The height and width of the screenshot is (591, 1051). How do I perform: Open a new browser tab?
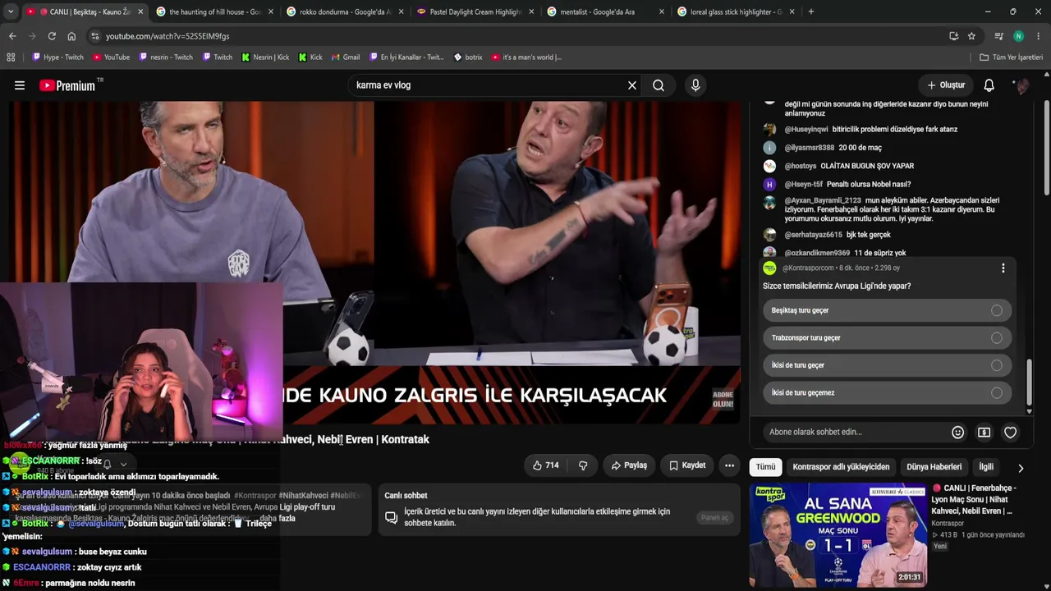pos(811,11)
